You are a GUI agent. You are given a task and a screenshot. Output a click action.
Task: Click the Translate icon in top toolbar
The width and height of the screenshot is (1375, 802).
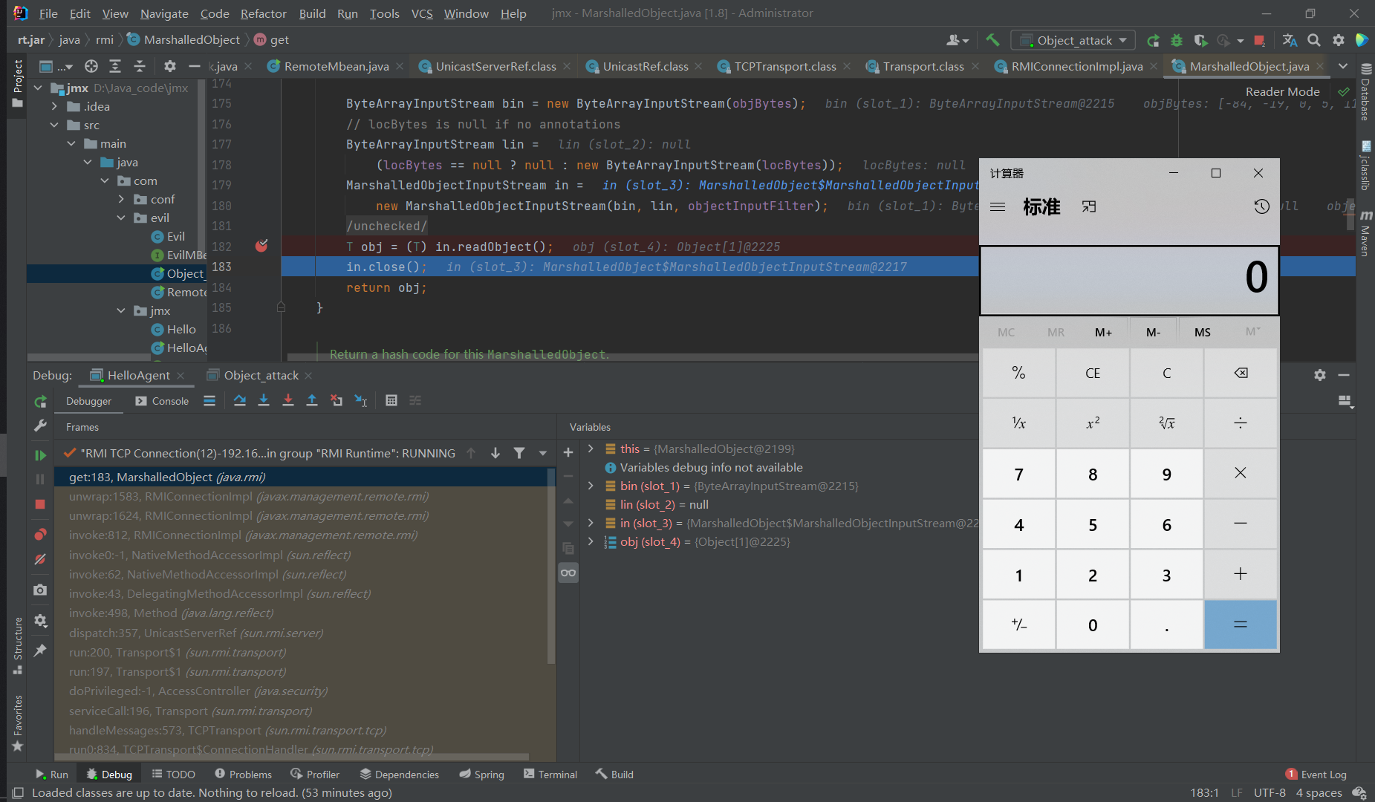click(x=1290, y=40)
